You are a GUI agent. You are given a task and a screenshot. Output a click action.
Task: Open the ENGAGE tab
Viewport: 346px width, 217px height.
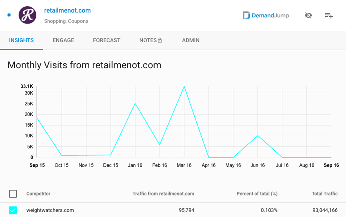[63, 40]
